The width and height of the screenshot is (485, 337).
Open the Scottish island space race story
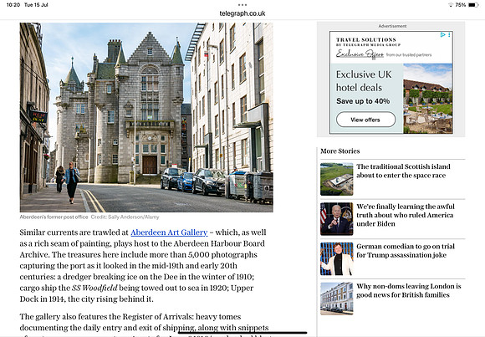point(403,171)
